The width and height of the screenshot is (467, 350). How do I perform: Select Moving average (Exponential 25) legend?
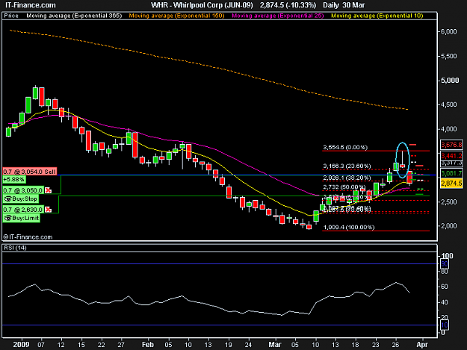(278, 16)
